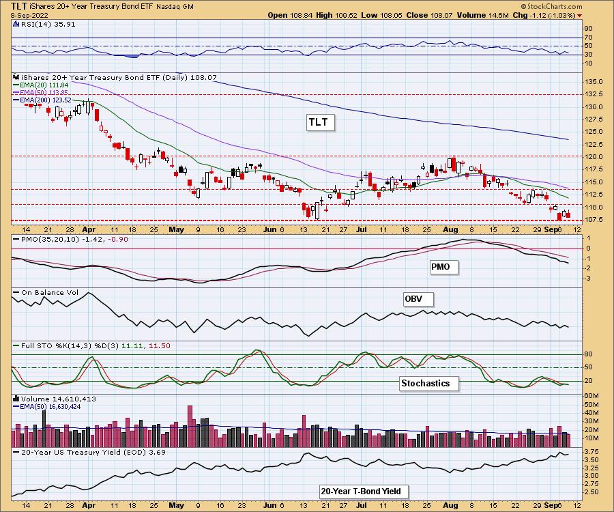The height and width of the screenshot is (512, 614).
Task: Click the 2.50 yield axis label
Action: pyautogui.click(x=591, y=492)
